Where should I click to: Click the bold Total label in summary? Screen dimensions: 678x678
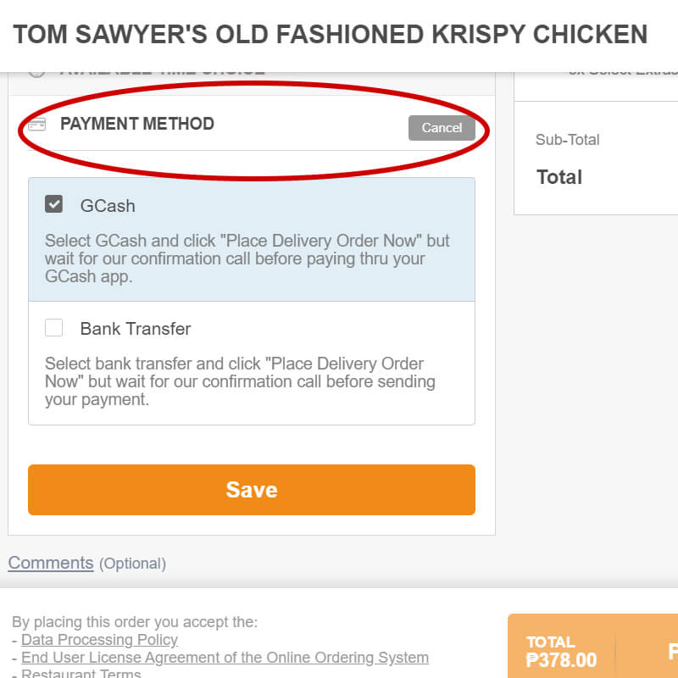559,177
